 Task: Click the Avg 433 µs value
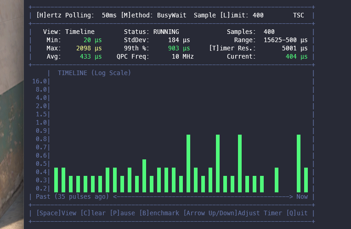91,56
